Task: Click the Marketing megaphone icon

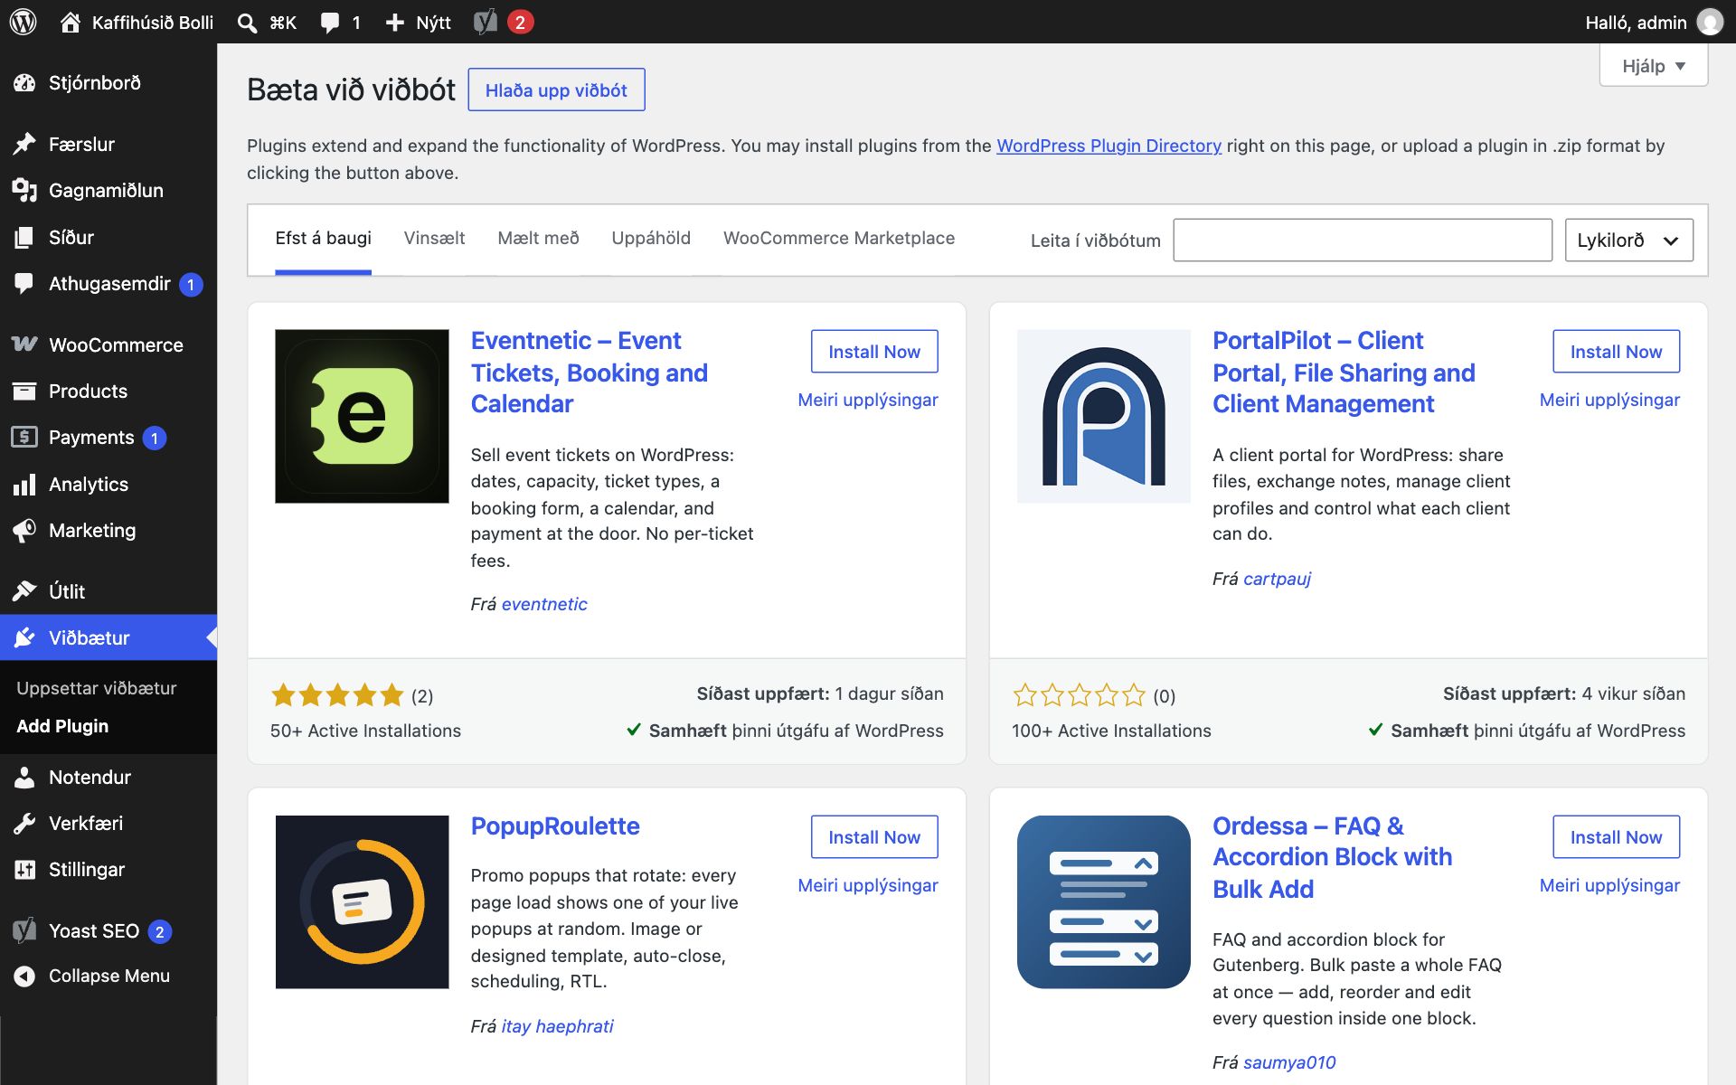Action: tap(24, 531)
